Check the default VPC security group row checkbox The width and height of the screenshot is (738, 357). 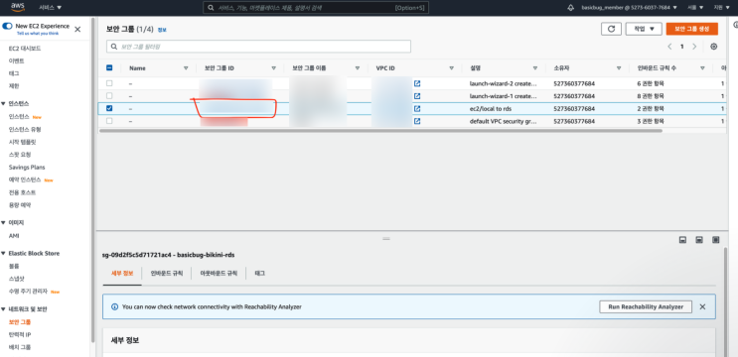(109, 121)
